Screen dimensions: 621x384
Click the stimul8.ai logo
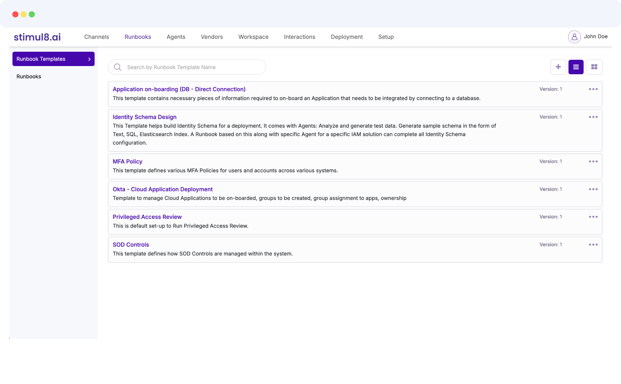[37, 37]
